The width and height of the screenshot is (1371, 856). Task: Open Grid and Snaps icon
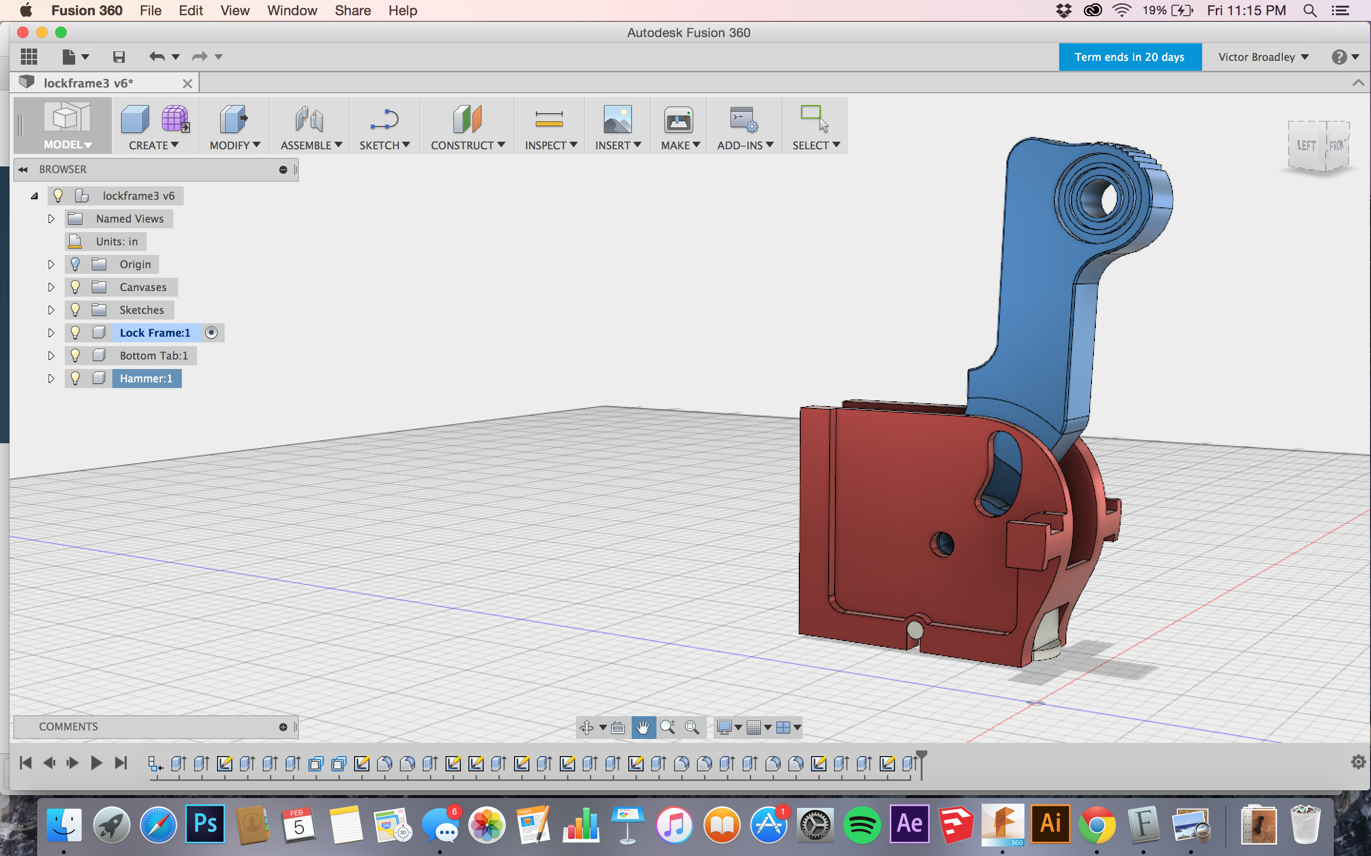(754, 727)
